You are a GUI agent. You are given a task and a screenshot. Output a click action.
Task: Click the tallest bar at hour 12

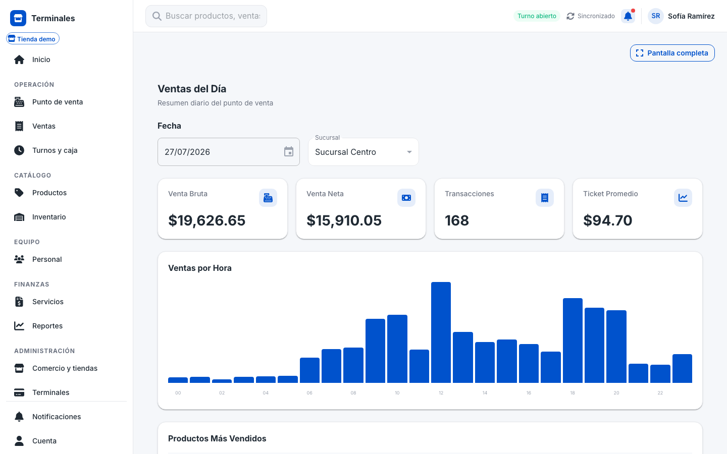click(441, 332)
